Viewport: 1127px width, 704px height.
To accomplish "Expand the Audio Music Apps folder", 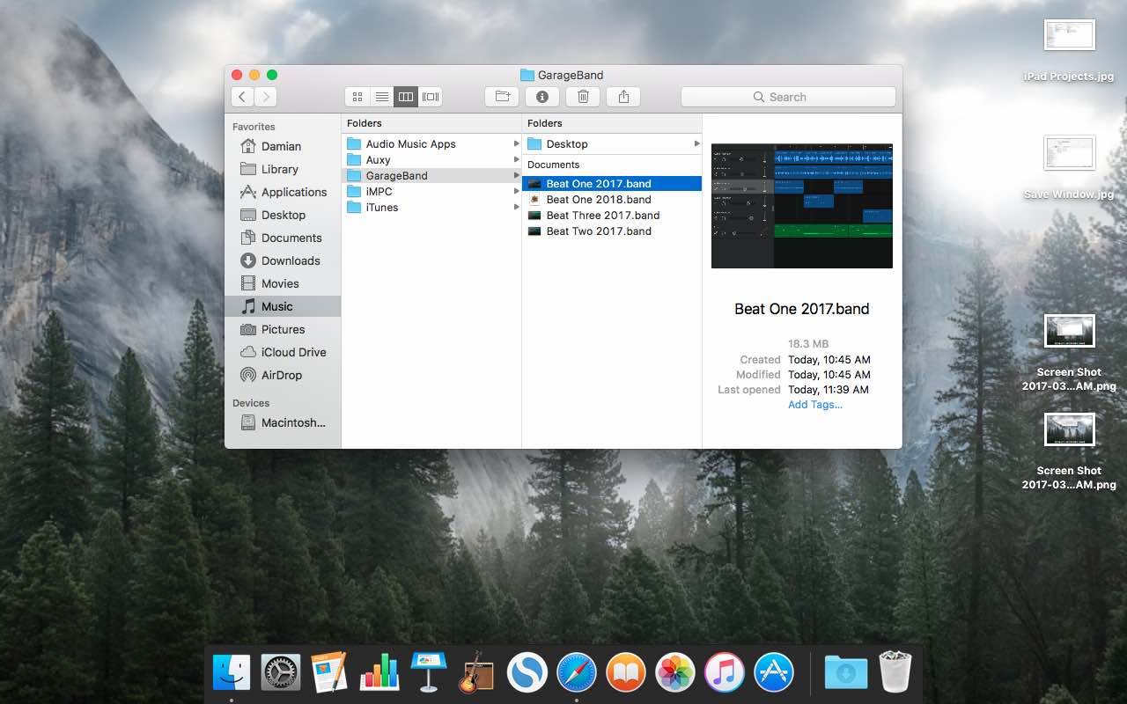I will 516,143.
